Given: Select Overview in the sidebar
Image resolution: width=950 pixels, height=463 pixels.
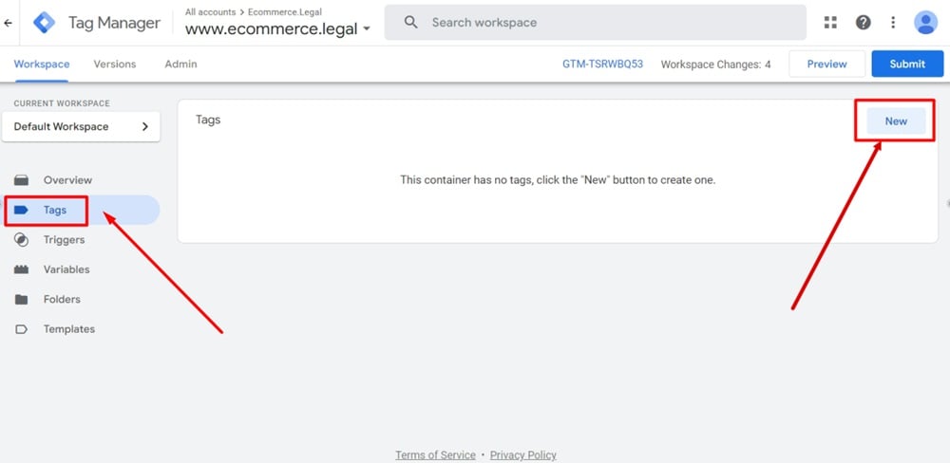Looking at the screenshot, I should click(x=67, y=180).
